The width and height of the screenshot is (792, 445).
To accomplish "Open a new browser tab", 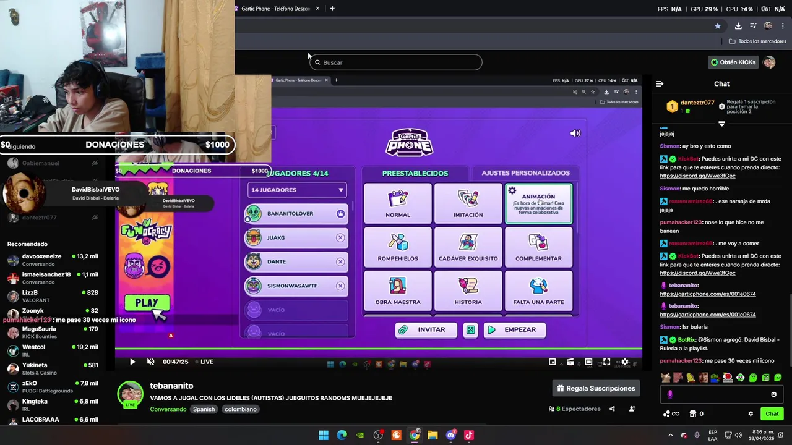I will (332, 9).
